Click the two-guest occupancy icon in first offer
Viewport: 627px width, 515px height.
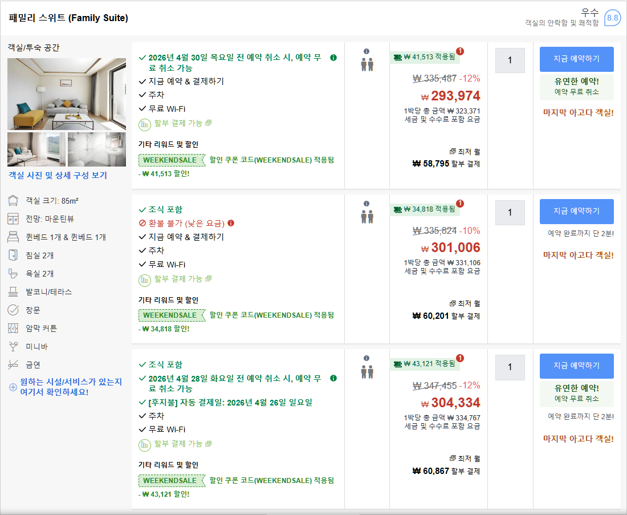tap(367, 64)
